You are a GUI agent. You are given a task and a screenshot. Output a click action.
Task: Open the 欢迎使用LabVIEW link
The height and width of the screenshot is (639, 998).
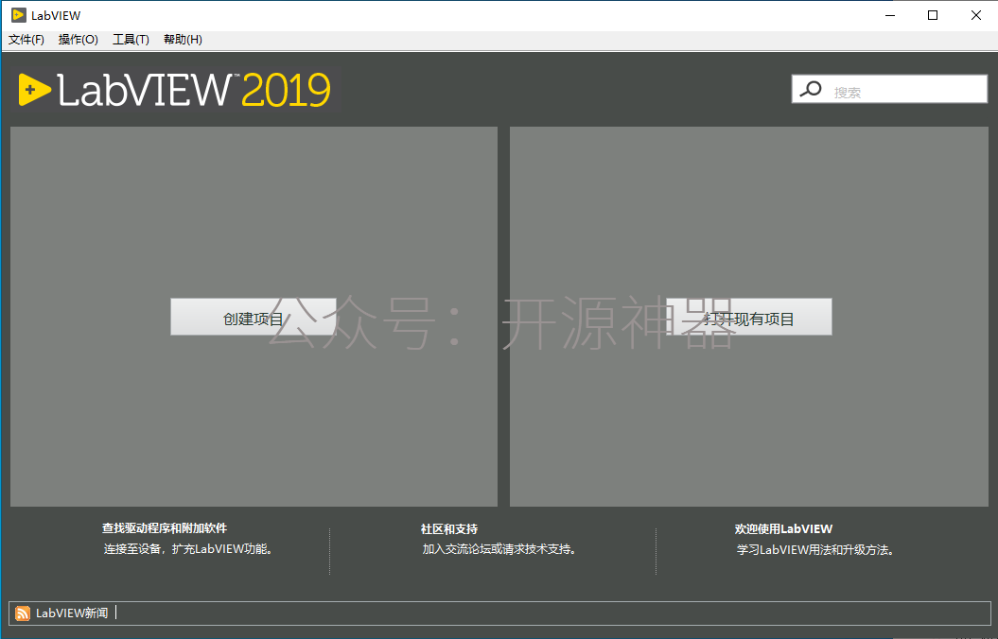click(x=783, y=529)
